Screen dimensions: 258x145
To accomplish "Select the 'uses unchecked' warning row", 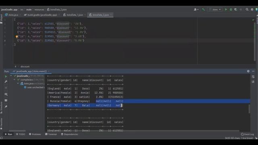I will click(34, 87).
